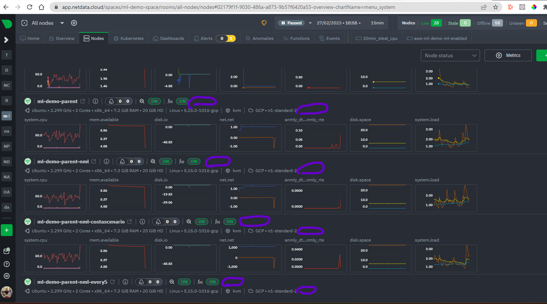Image resolution: width=547 pixels, height=304 pixels.
Task: Click the 15min time range control
Action: click(x=377, y=23)
